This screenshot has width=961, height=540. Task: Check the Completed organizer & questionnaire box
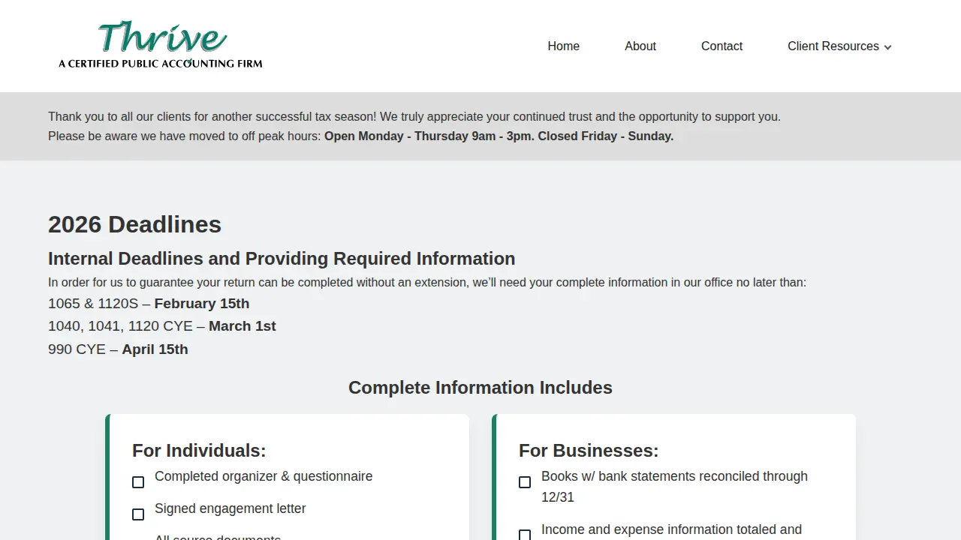138,482
